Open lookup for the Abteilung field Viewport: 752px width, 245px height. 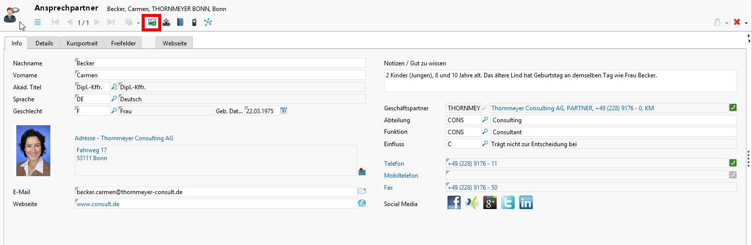tap(485, 120)
